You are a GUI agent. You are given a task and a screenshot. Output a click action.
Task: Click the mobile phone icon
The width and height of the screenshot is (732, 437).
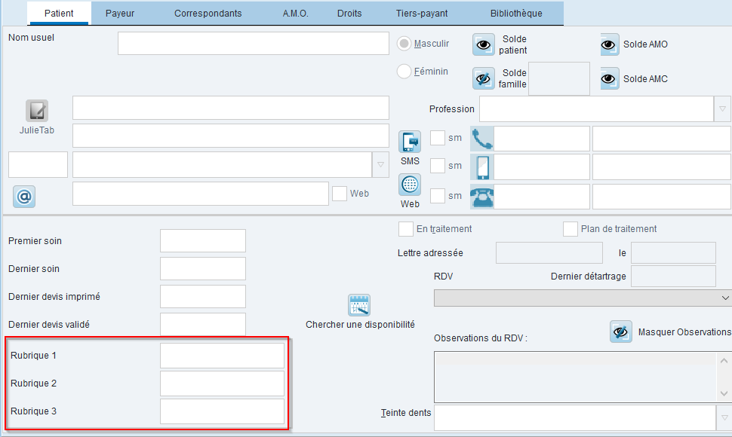[x=481, y=167]
